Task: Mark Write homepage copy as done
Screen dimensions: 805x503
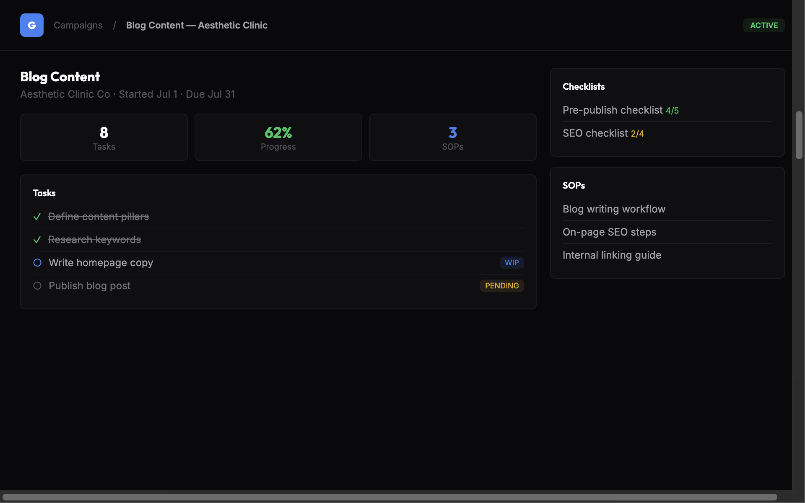Action: pos(37,263)
